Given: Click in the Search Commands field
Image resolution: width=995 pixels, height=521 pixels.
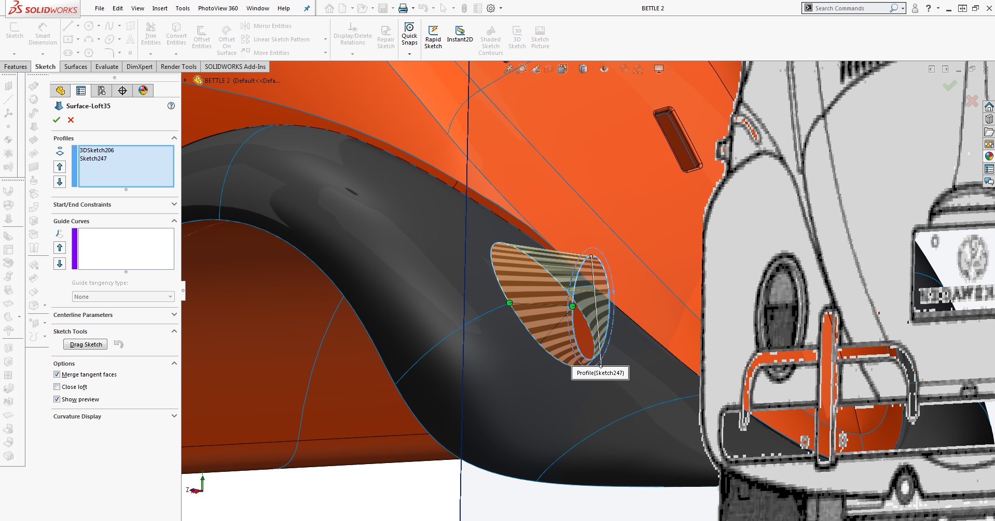Looking at the screenshot, I should pos(851,8).
